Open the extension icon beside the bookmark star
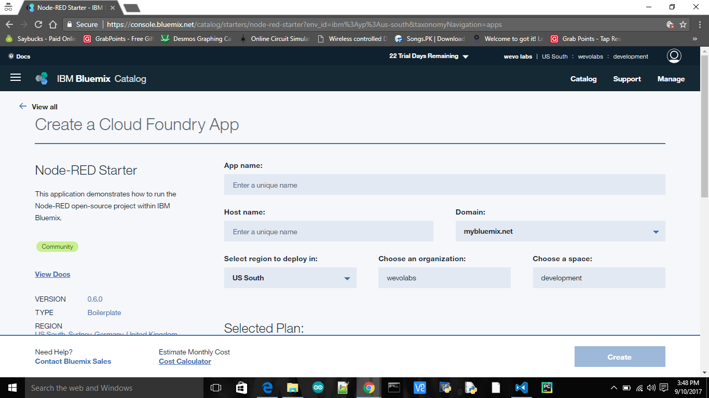The image size is (709, 398). click(669, 24)
